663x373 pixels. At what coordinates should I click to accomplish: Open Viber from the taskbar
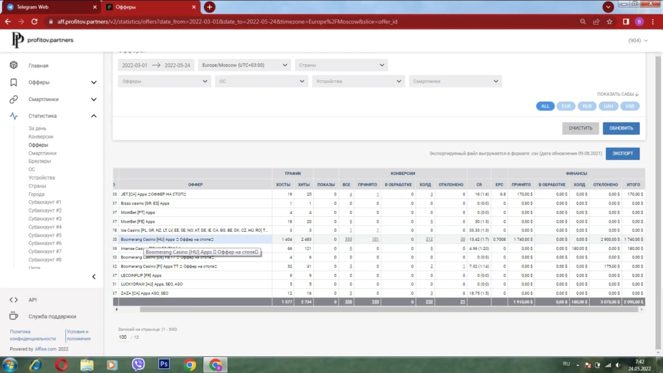click(138, 365)
